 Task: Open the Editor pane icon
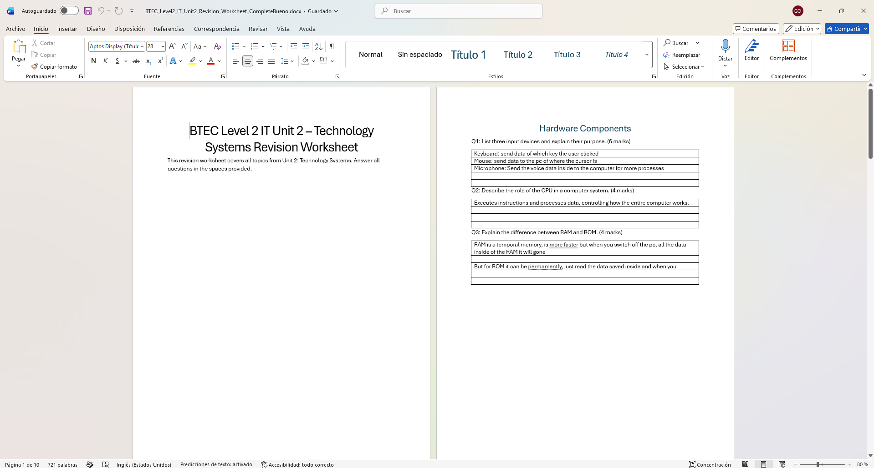(x=751, y=46)
